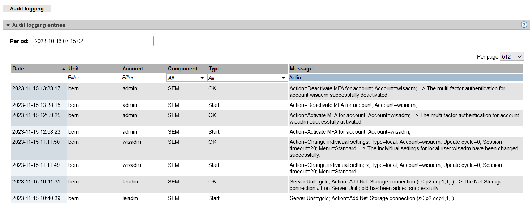Click the Period date input field
This screenshot has height=203, width=532.
[x=93, y=41]
